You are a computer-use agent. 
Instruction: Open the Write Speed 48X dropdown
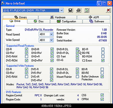pos(51,40)
